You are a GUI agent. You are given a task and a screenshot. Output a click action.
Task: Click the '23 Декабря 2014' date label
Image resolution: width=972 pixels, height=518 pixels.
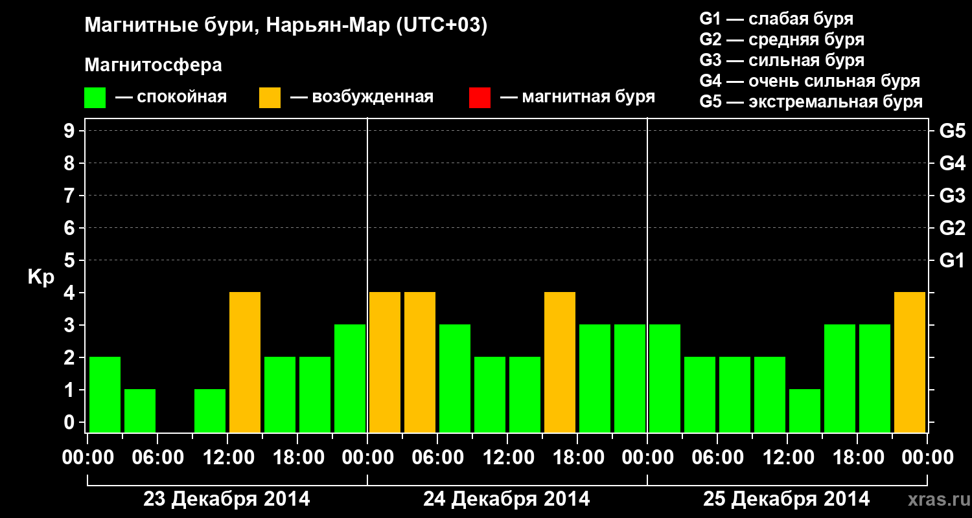(227, 499)
